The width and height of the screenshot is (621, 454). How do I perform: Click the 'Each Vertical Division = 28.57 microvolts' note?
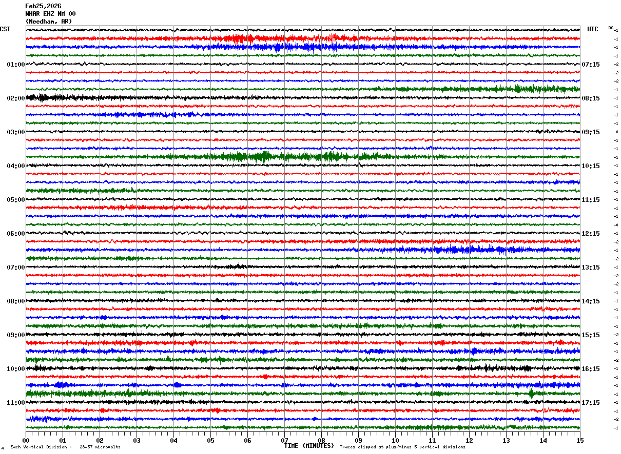click(x=66, y=447)
